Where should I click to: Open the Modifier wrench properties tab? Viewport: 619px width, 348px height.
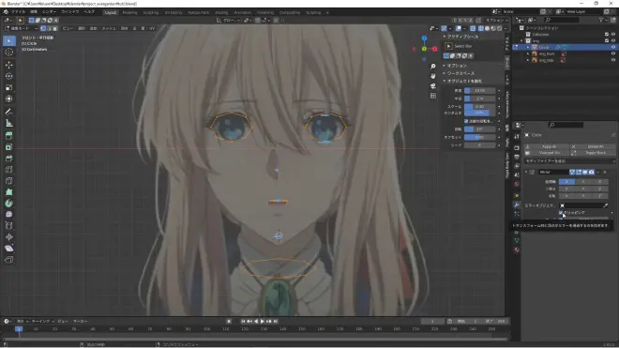pos(517,204)
